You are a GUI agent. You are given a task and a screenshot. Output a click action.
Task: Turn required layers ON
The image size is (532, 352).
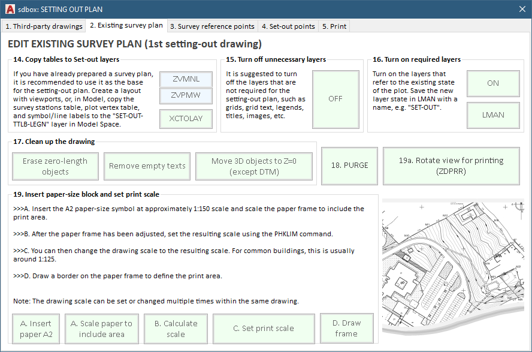point(493,83)
